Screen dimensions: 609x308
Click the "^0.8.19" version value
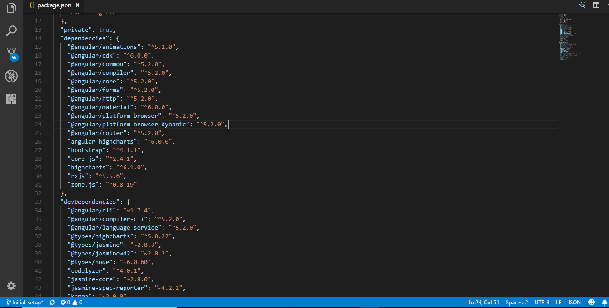[121, 185]
